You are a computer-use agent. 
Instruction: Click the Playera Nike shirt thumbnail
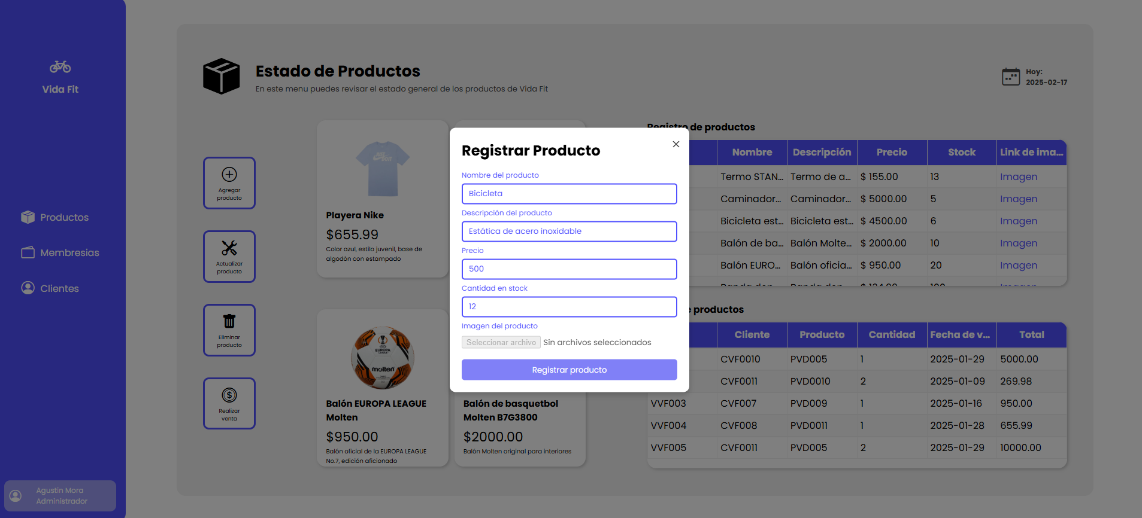point(383,169)
